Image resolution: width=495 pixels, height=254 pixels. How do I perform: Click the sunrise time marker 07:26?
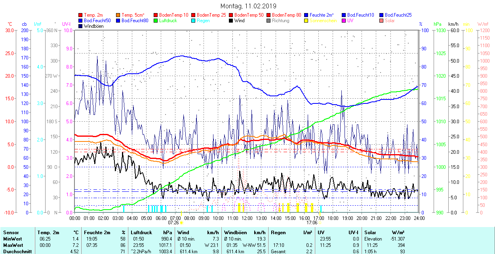point(173,222)
